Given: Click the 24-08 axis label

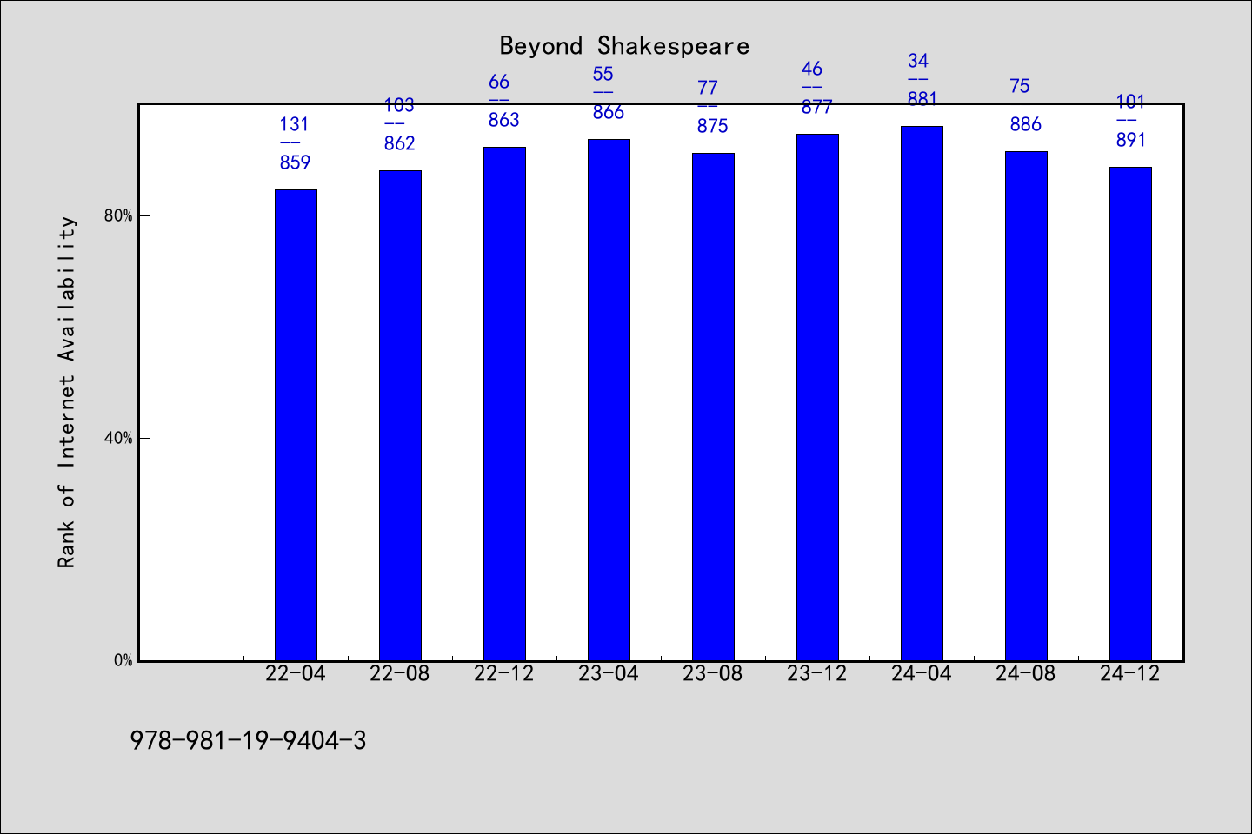Looking at the screenshot, I should coord(1026,674).
